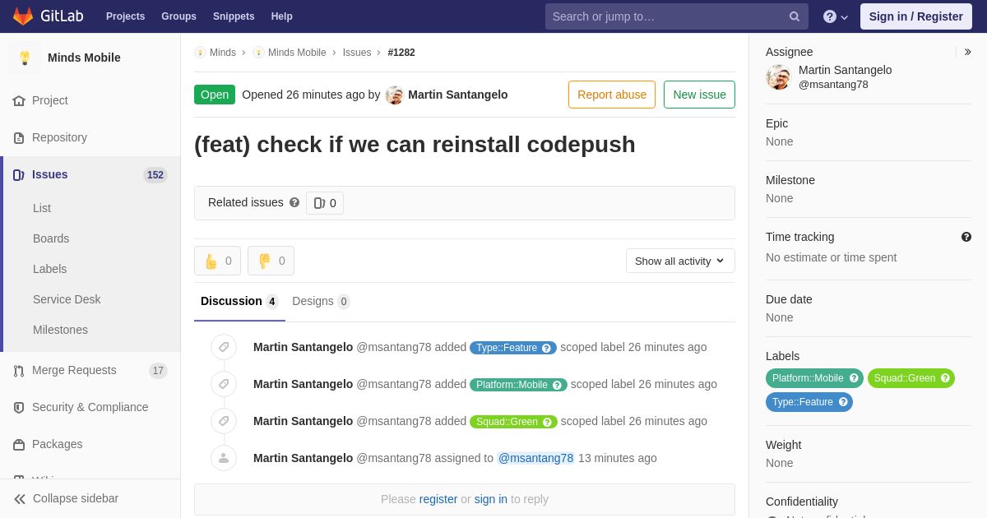Switch to Designs tab
987x518 pixels.
[321, 301]
